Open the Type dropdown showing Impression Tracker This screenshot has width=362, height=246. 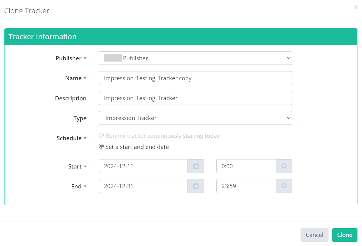pos(195,118)
